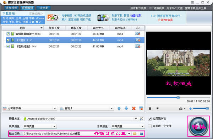Open the 无可用字幕 subtitle dropdown
The height and width of the screenshot is (139, 213).
pyautogui.click(x=55, y=108)
